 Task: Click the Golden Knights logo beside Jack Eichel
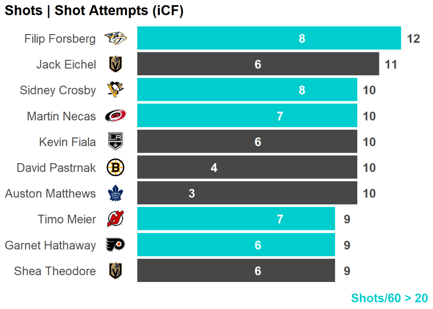[115, 64]
